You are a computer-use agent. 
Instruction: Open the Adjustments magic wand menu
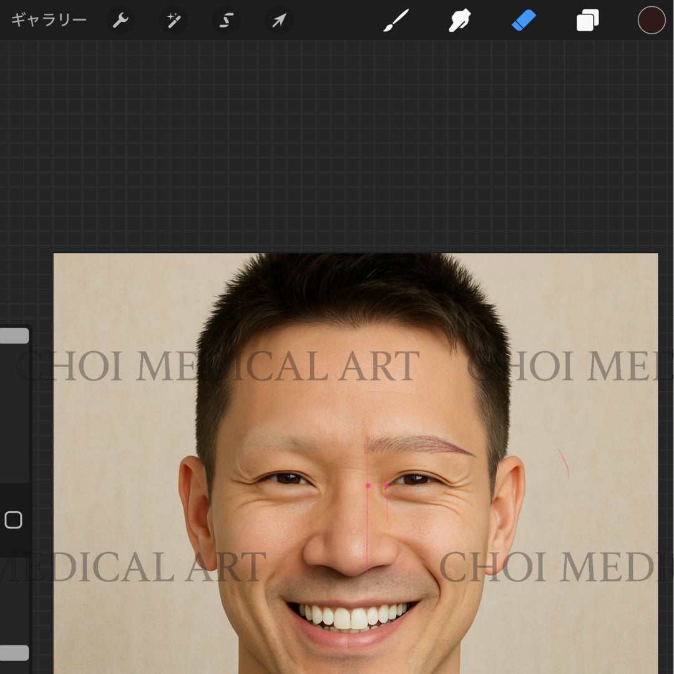coord(173,20)
